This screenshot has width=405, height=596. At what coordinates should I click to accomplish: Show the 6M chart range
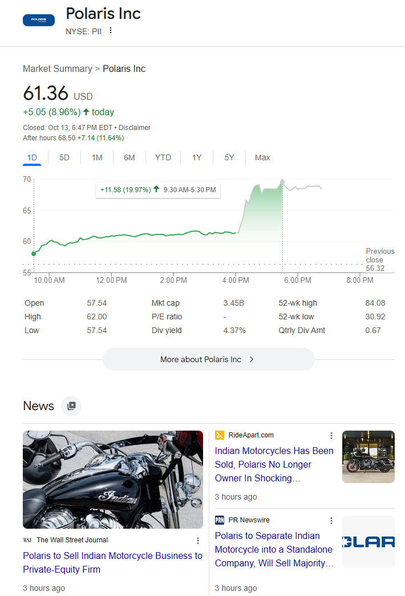point(129,158)
